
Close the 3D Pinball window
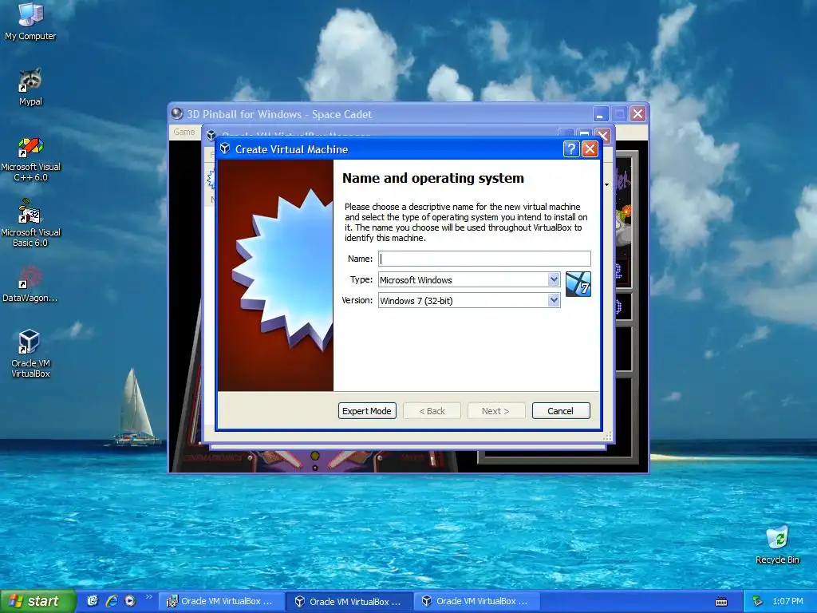click(x=637, y=113)
